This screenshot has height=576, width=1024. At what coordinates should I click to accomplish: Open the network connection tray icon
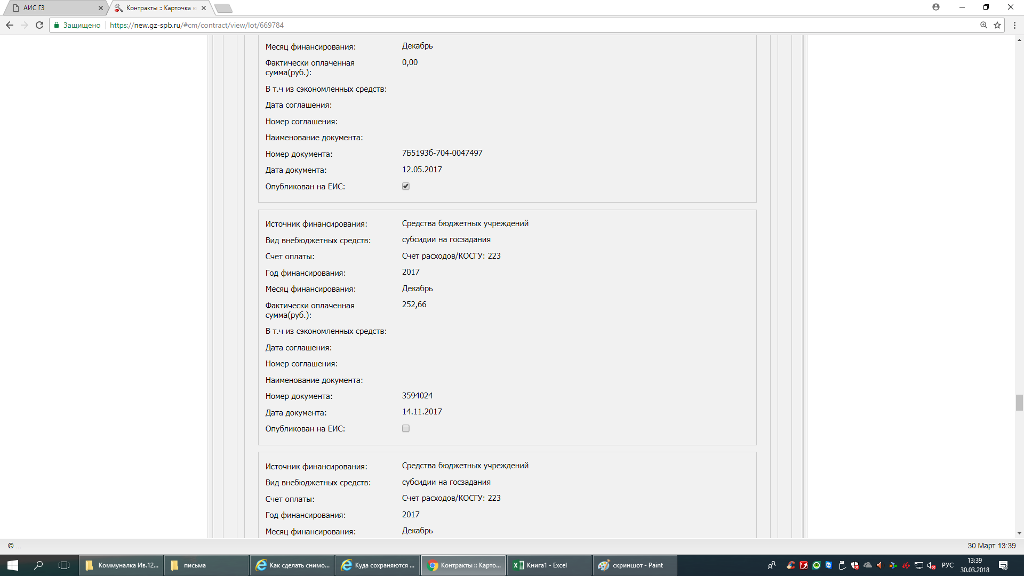click(x=918, y=565)
